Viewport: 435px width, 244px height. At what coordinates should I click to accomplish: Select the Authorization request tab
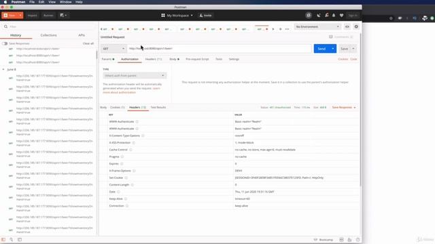click(130, 59)
